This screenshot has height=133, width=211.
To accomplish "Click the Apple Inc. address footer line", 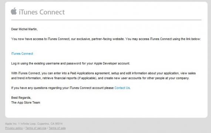I will 34,124.
